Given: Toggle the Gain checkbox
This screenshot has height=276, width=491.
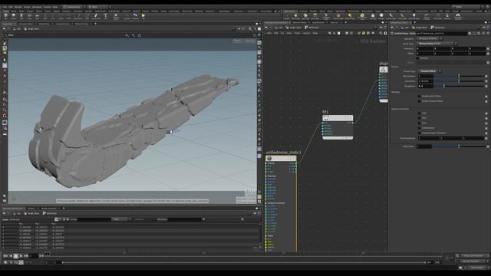Looking at the screenshot, I should click(x=420, y=123).
